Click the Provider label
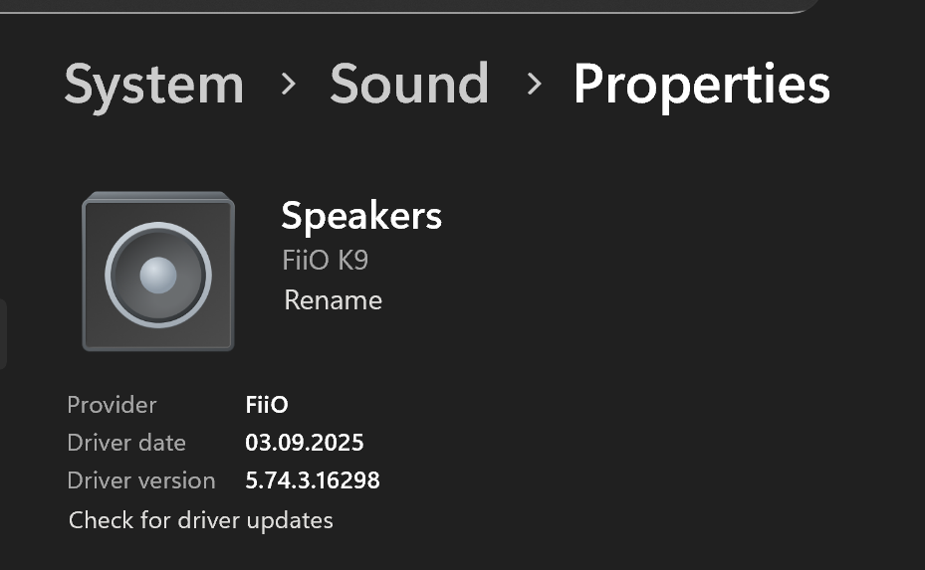This screenshot has height=570, width=925. click(x=112, y=405)
